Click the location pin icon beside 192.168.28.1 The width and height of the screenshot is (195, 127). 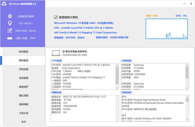tap(10, 23)
